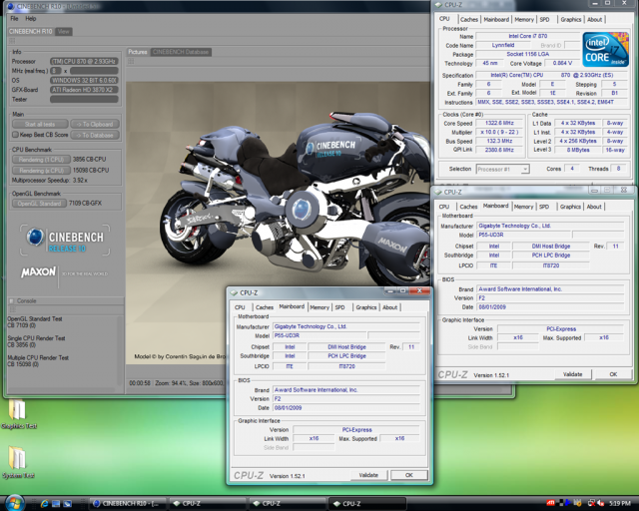Screen dimensions: 639x511
Task: Click OK in the active CPU-Z window
Action: [x=409, y=475]
